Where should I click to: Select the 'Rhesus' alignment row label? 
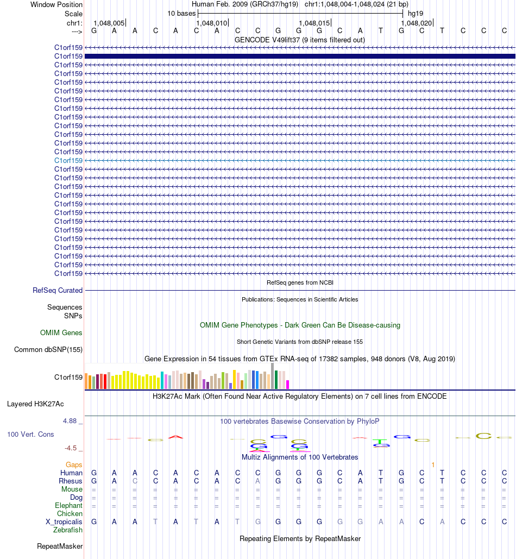point(71,481)
